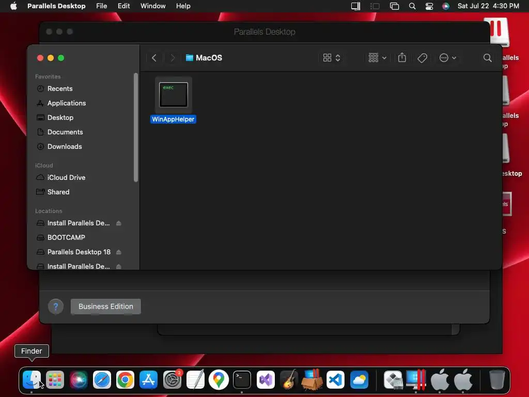Open the Parallels Desktop app menu
The height and width of the screenshot is (397, 529).
(56, 6)
